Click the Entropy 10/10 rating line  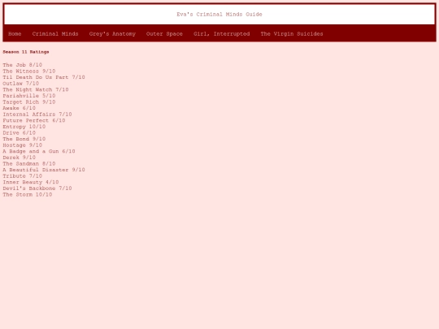coord(24,127)
